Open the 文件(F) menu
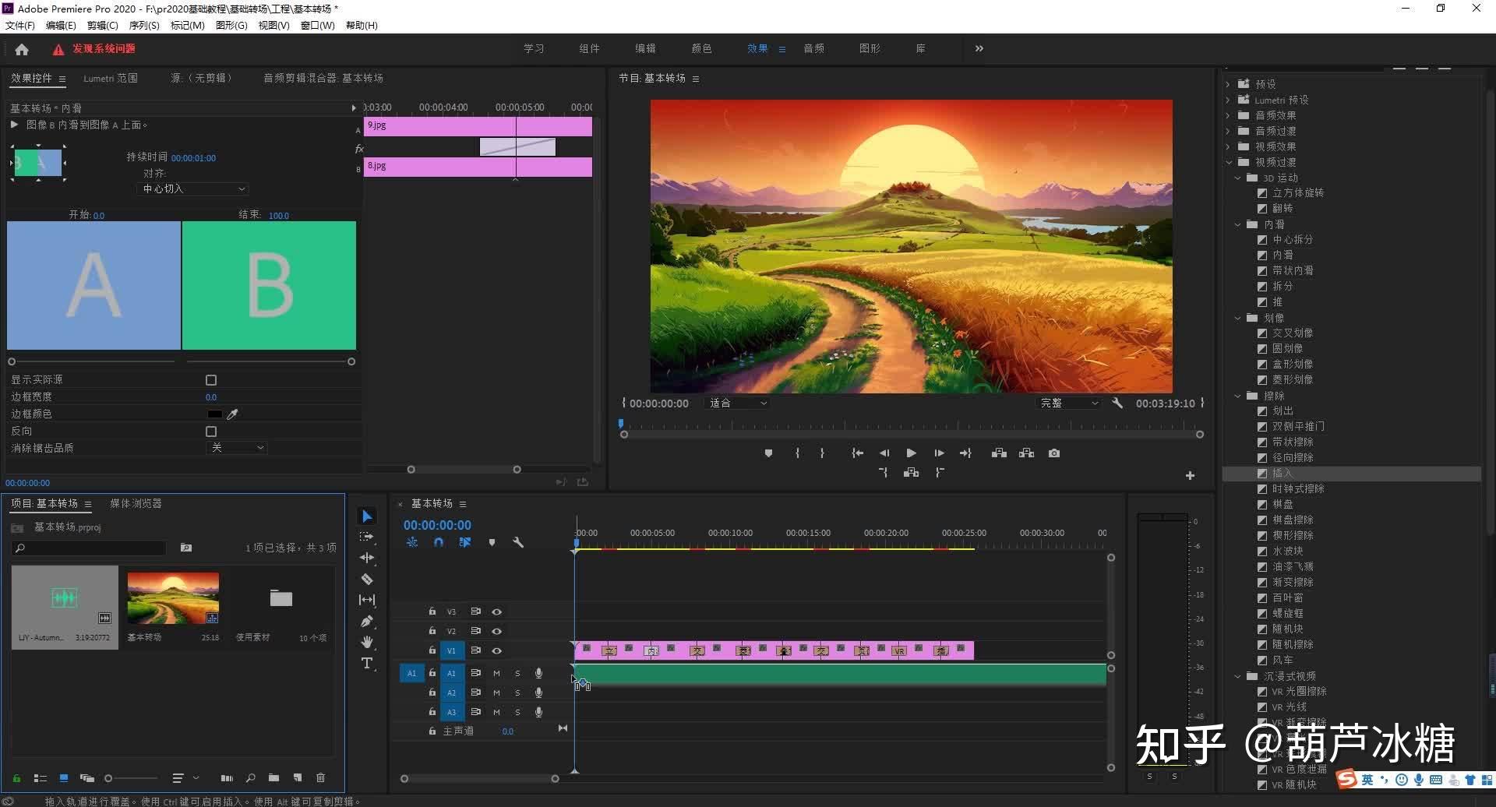1496x807 pixels. (20, 26)
